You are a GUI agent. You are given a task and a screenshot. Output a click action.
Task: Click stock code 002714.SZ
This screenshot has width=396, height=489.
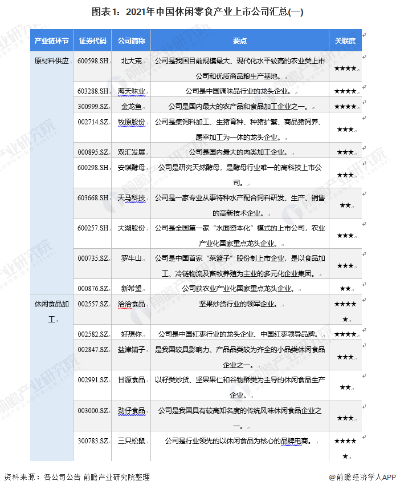point(93,122)
